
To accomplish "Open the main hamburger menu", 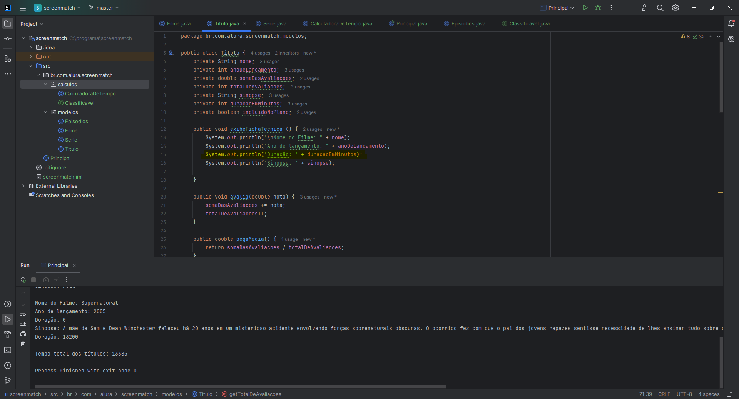I will (23, 8).
